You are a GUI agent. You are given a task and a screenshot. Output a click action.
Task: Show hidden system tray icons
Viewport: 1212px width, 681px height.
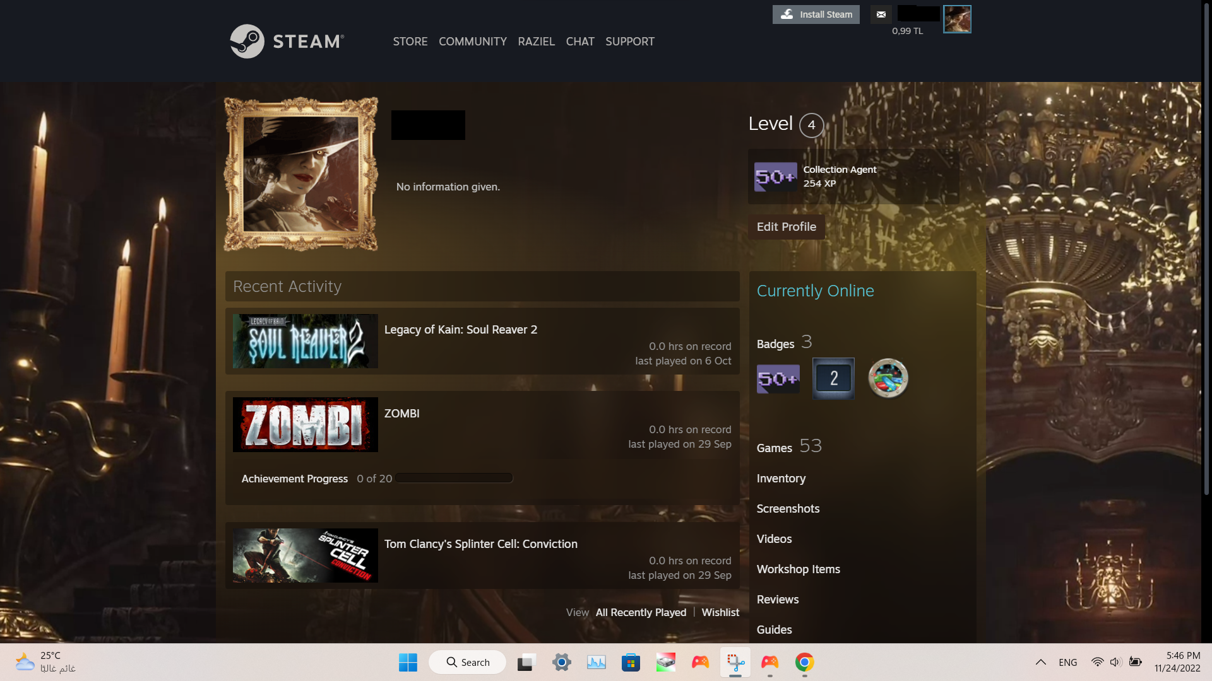point(1041,662)
